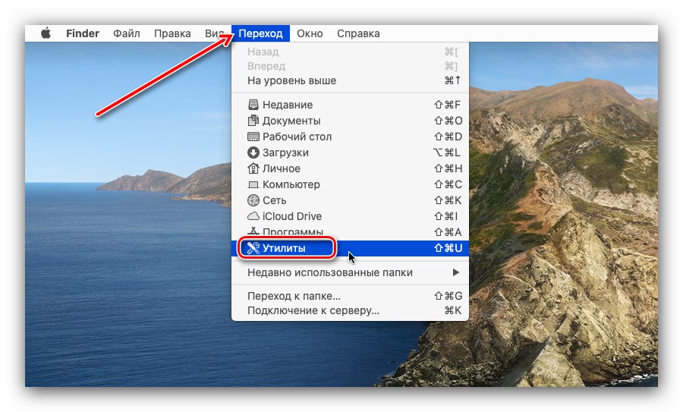Select the Рабочий стол label
The width and height of the screenshot is (683, 412).
pyautogui.click(x=297, y=137)
